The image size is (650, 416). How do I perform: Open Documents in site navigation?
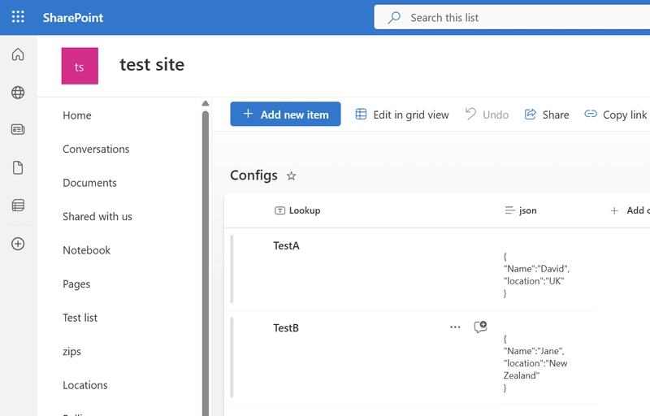click(x=89, y=183)
